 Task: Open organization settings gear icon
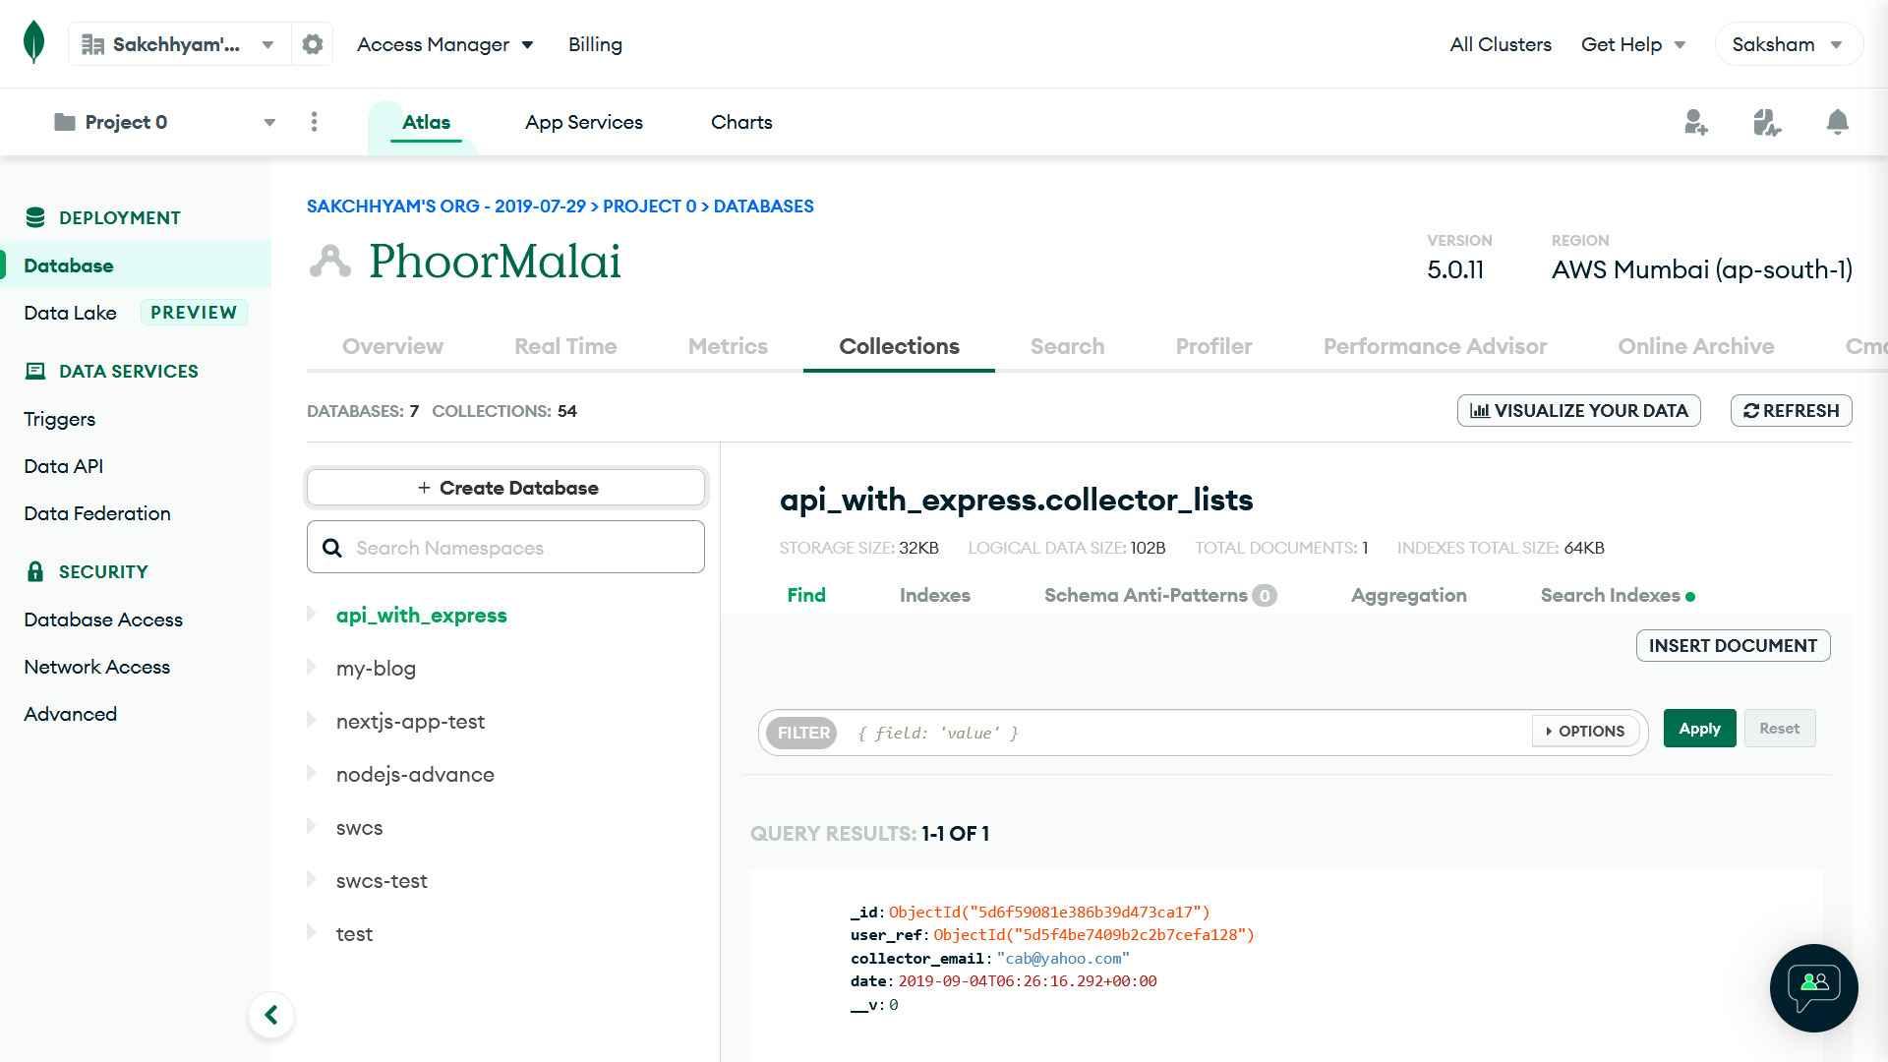point(312,44)
